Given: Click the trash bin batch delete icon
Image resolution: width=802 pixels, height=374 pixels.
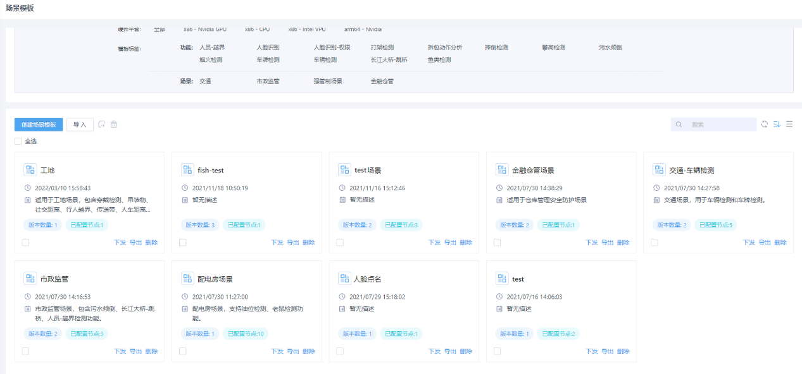Looking at the screenshot, I should click(x=114, y=124).
